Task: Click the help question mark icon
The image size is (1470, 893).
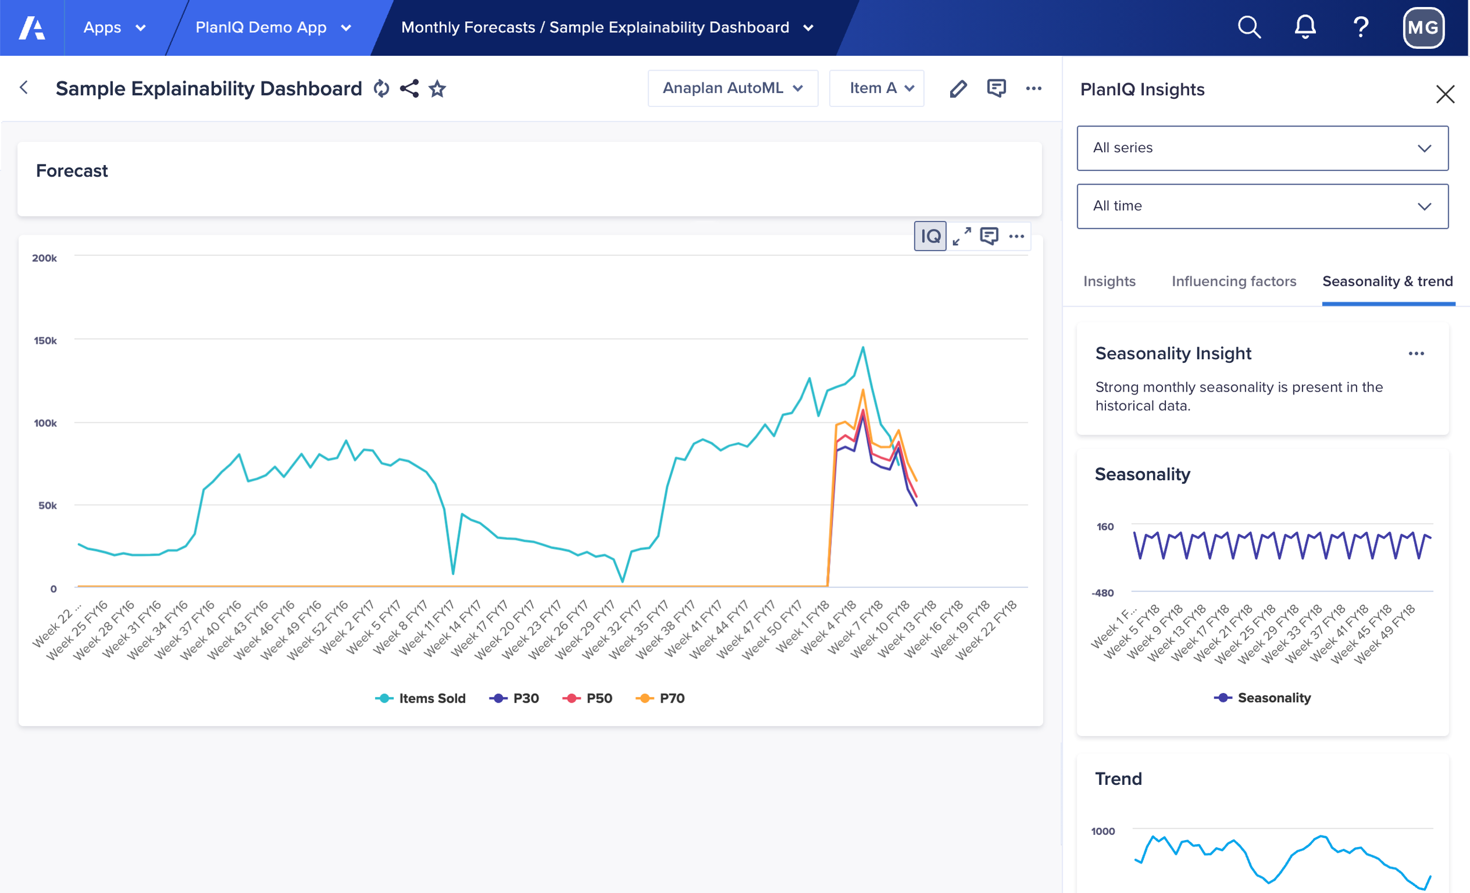Action: coord(1360,28)
